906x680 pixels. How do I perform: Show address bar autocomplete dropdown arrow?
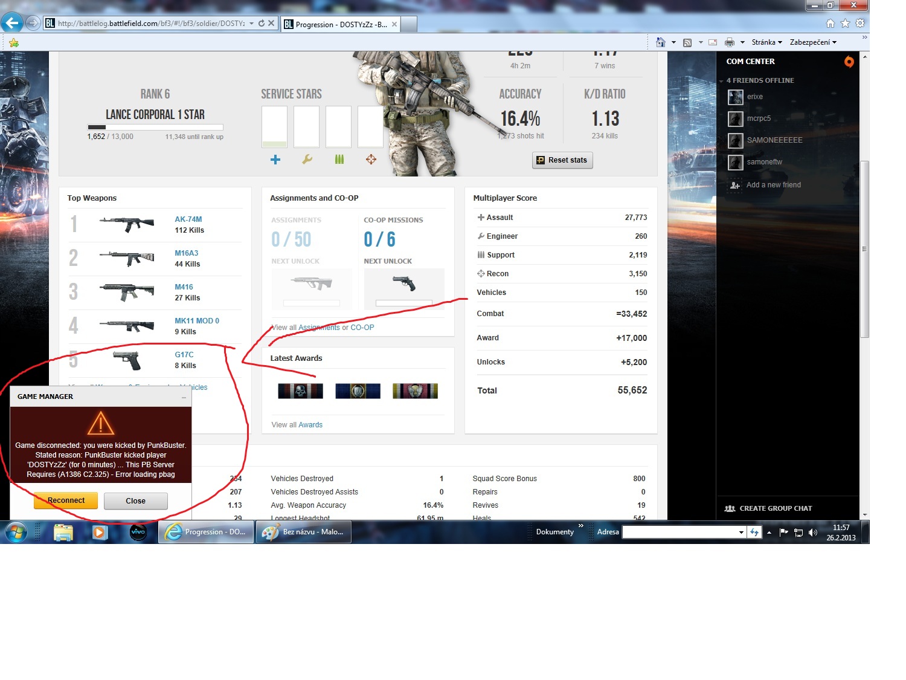tap(251, 23)
